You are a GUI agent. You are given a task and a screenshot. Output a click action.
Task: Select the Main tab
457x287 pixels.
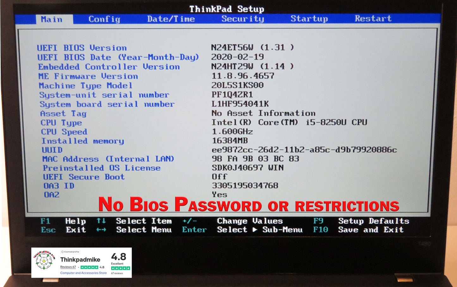coord(52,20)
